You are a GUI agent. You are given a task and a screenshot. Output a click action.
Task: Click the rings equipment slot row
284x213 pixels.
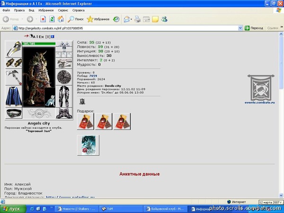[x=64, y=55]
